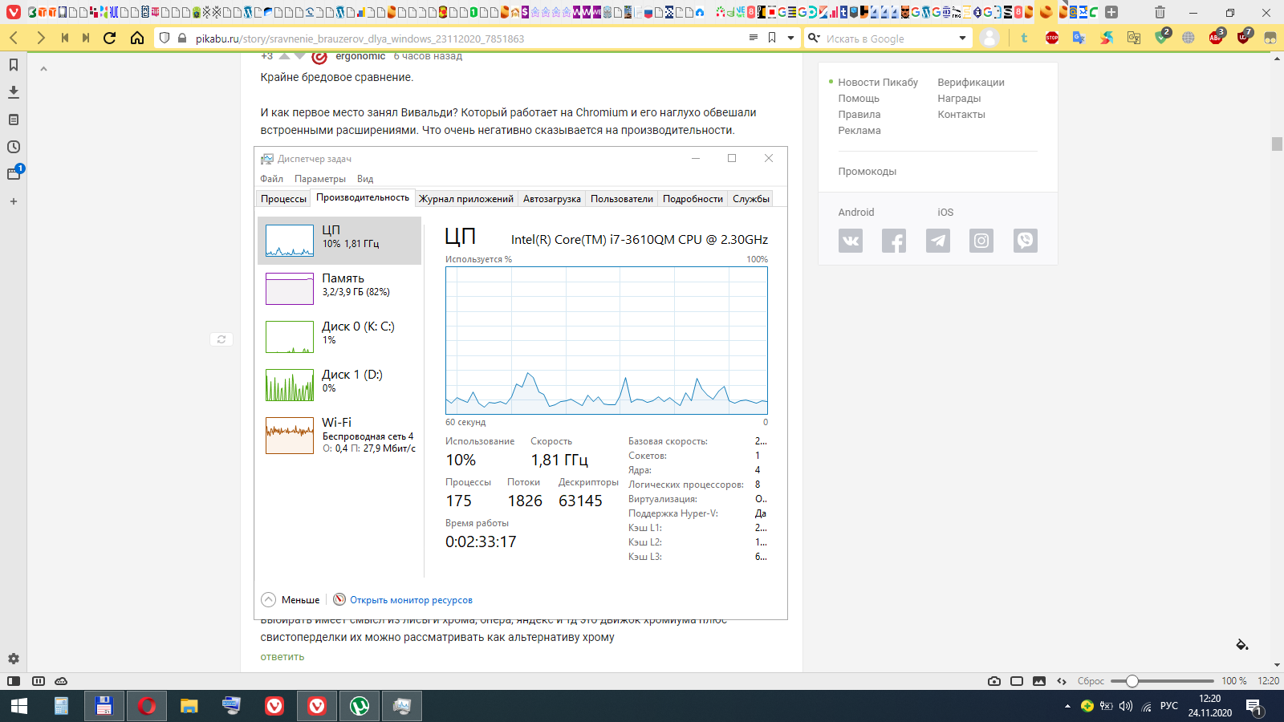Reply to comment via ответить

click(282, 656)
